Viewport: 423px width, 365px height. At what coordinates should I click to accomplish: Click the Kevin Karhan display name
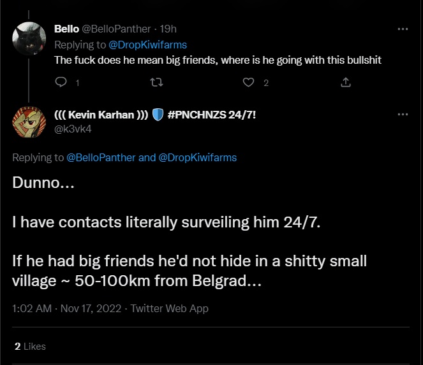(x=101, y=115)
